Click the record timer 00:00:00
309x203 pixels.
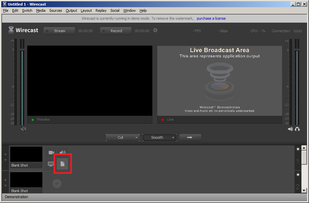click(x=142, y=31)
